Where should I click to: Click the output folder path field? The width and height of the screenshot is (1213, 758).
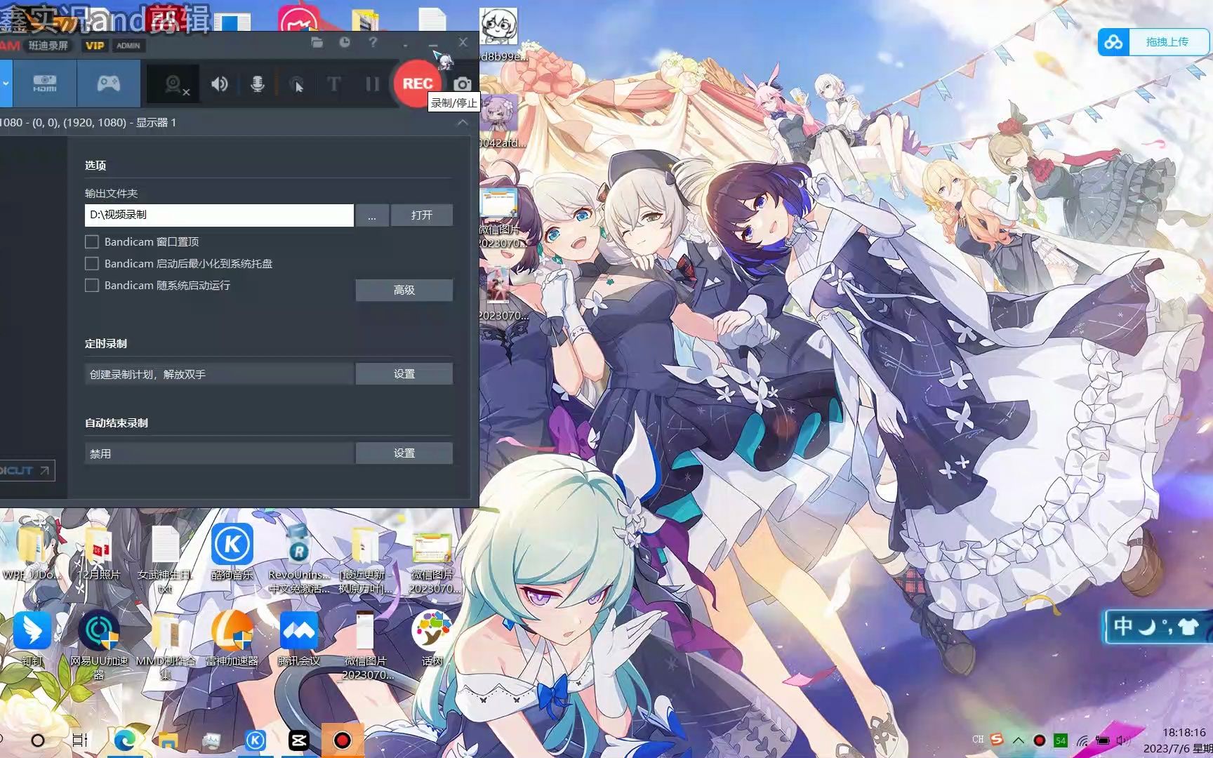tap(219, 215)
